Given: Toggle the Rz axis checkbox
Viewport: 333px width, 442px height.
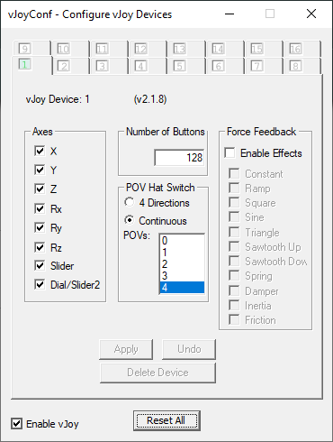Looking at the screenshot, I should coord(40,247).
